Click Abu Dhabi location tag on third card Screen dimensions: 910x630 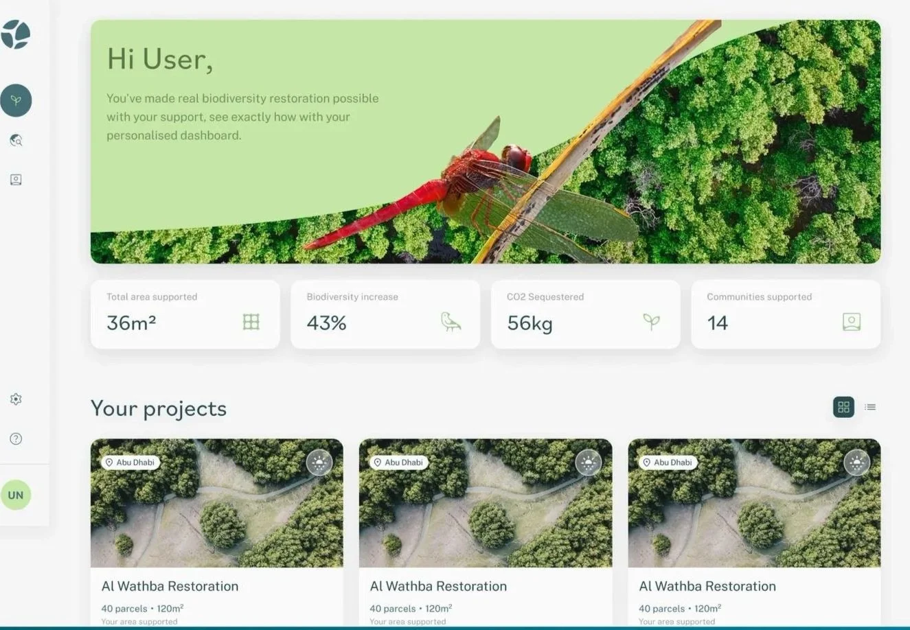668,463
